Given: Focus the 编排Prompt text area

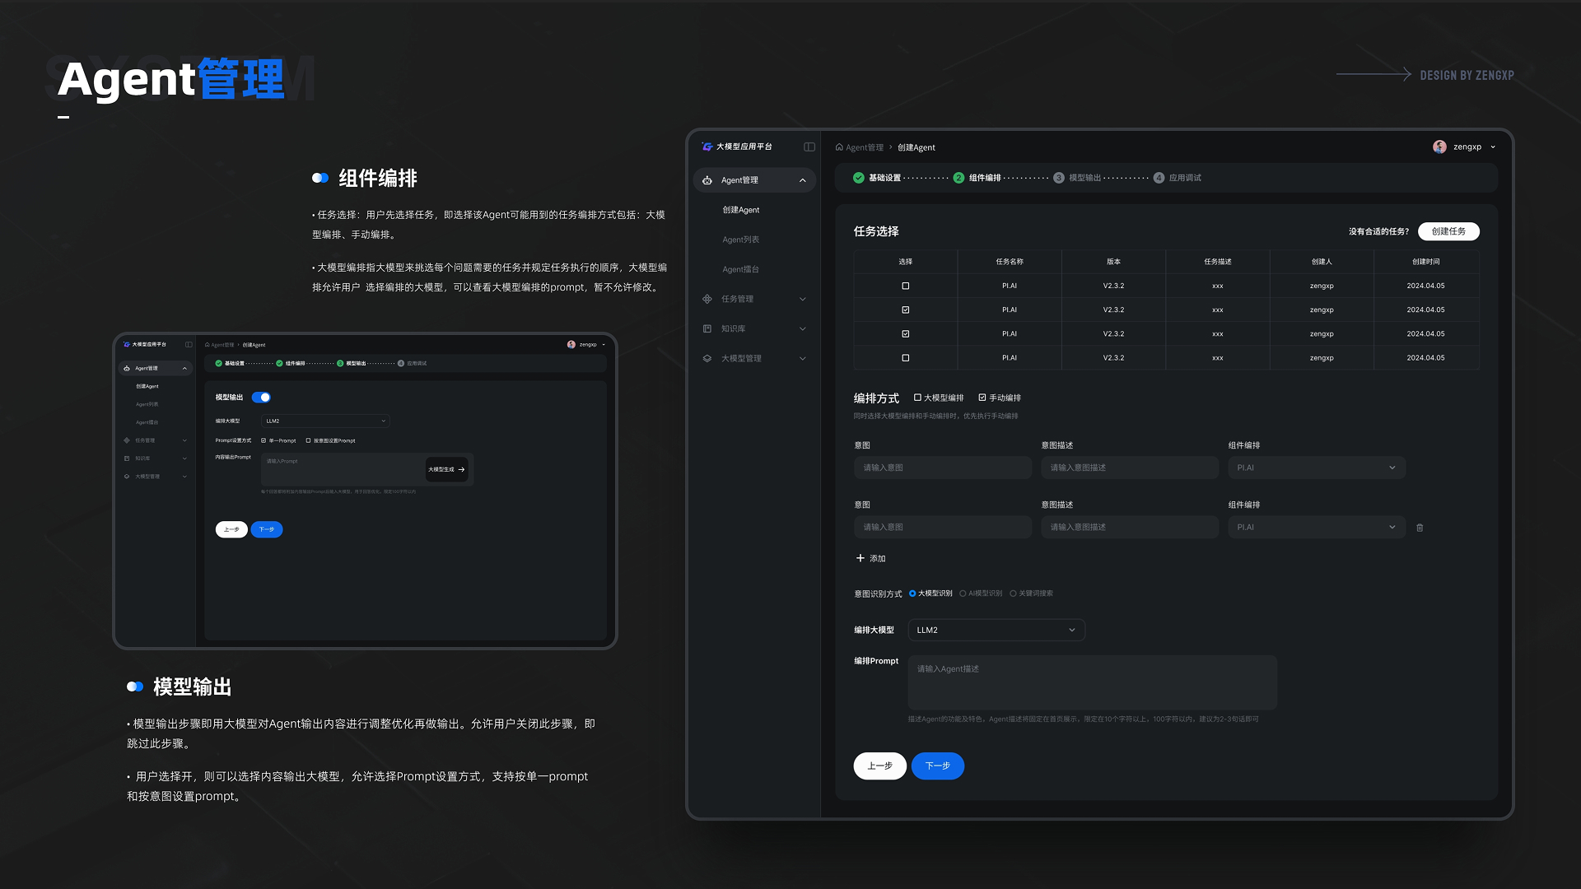Looking at the screenshot, I should 1092,682.
